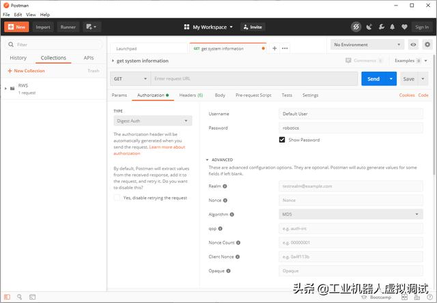The width and height of the screenshot is (437, 303).
Task: Open the GET method dropdown
Action: [x=130, y=78]
